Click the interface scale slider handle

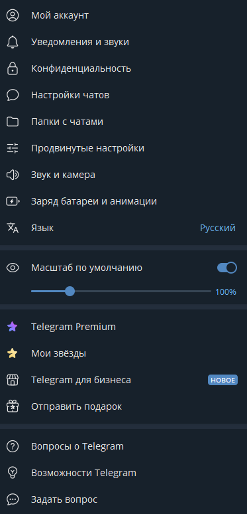pyautogui.click(x=70, y=291)
